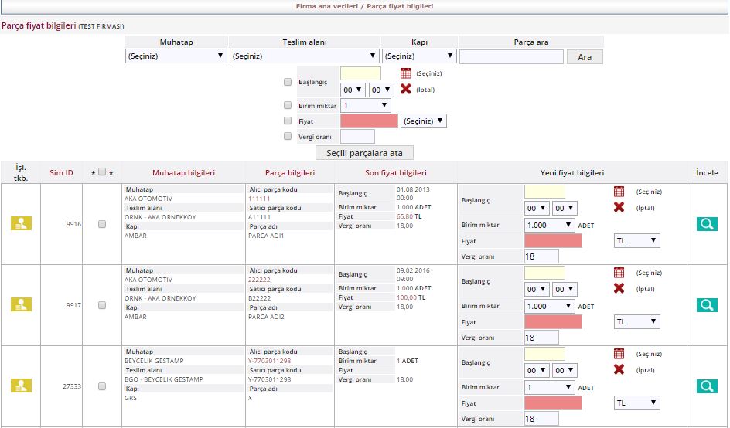Focus the Parça ara search input
Viewport: 730px width, 428px height.
[x=510, y=57]
